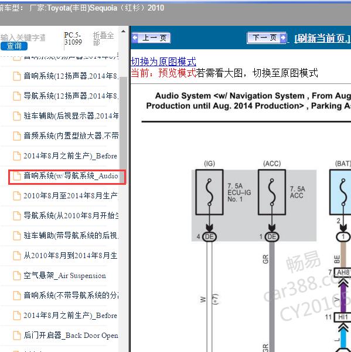This screenshot has width=351, height=352.
Task: Click the HI1 connector box in diagram
Action: 343,317
